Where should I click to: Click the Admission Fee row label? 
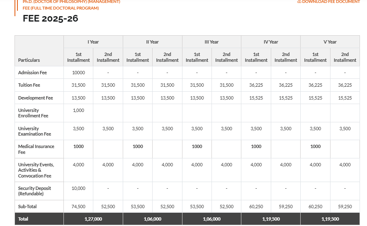[32, 73]
